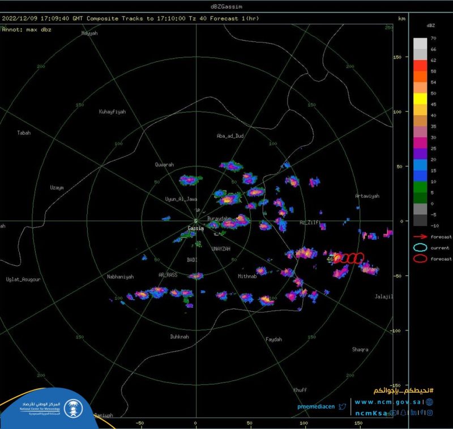Image resolution: width=453 pixels, height=429 pixels.
Task: Click the Mithnab place label
Action: point(247,277)
